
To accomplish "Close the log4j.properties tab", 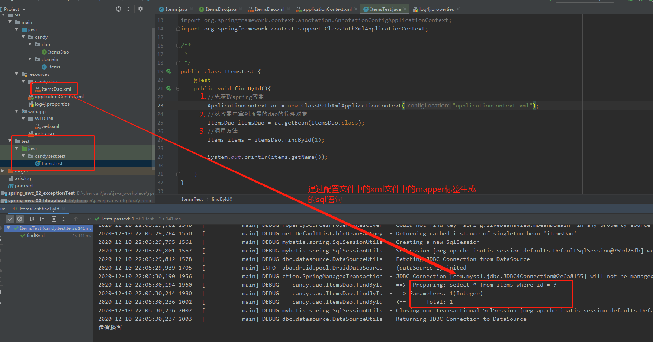I will tap(458, 9).
